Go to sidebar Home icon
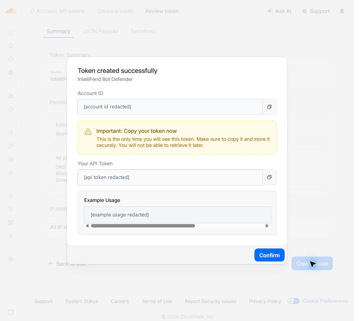The height and width of the screenshot is (321, 360). (x=11, y=46)
